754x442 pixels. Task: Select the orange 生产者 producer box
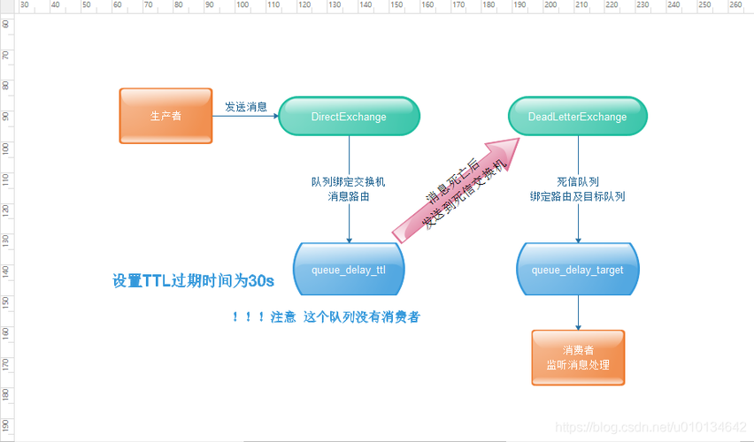pyautogui.click(x=165, y=116)
